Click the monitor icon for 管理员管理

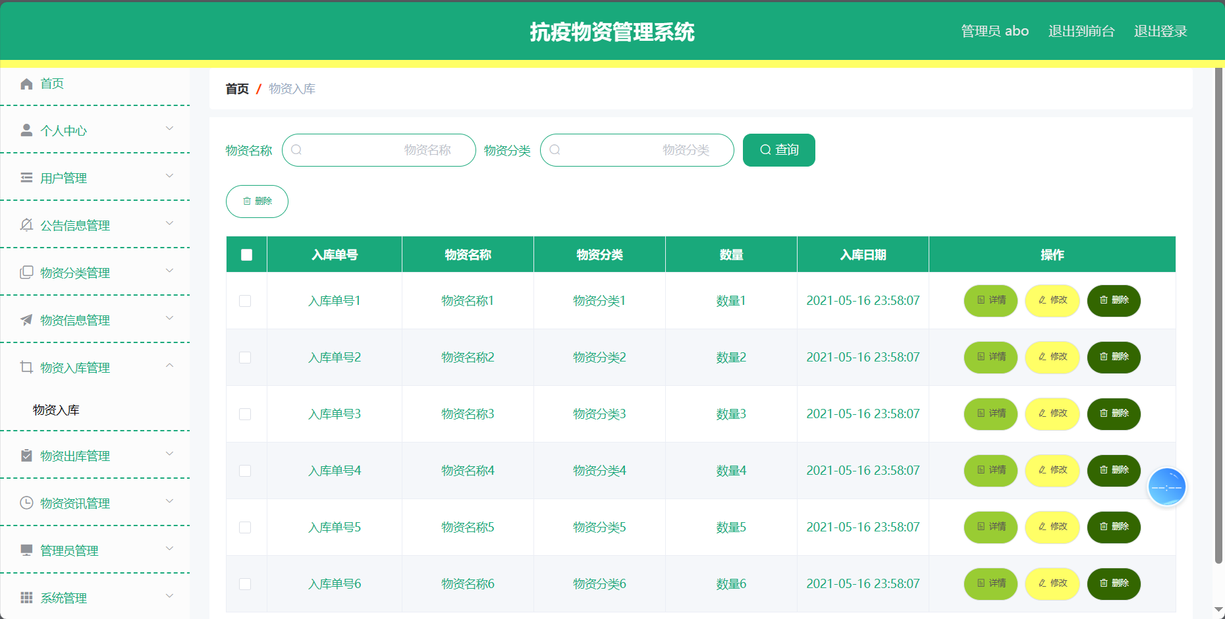pyautogui.click(x=26, y=551)
